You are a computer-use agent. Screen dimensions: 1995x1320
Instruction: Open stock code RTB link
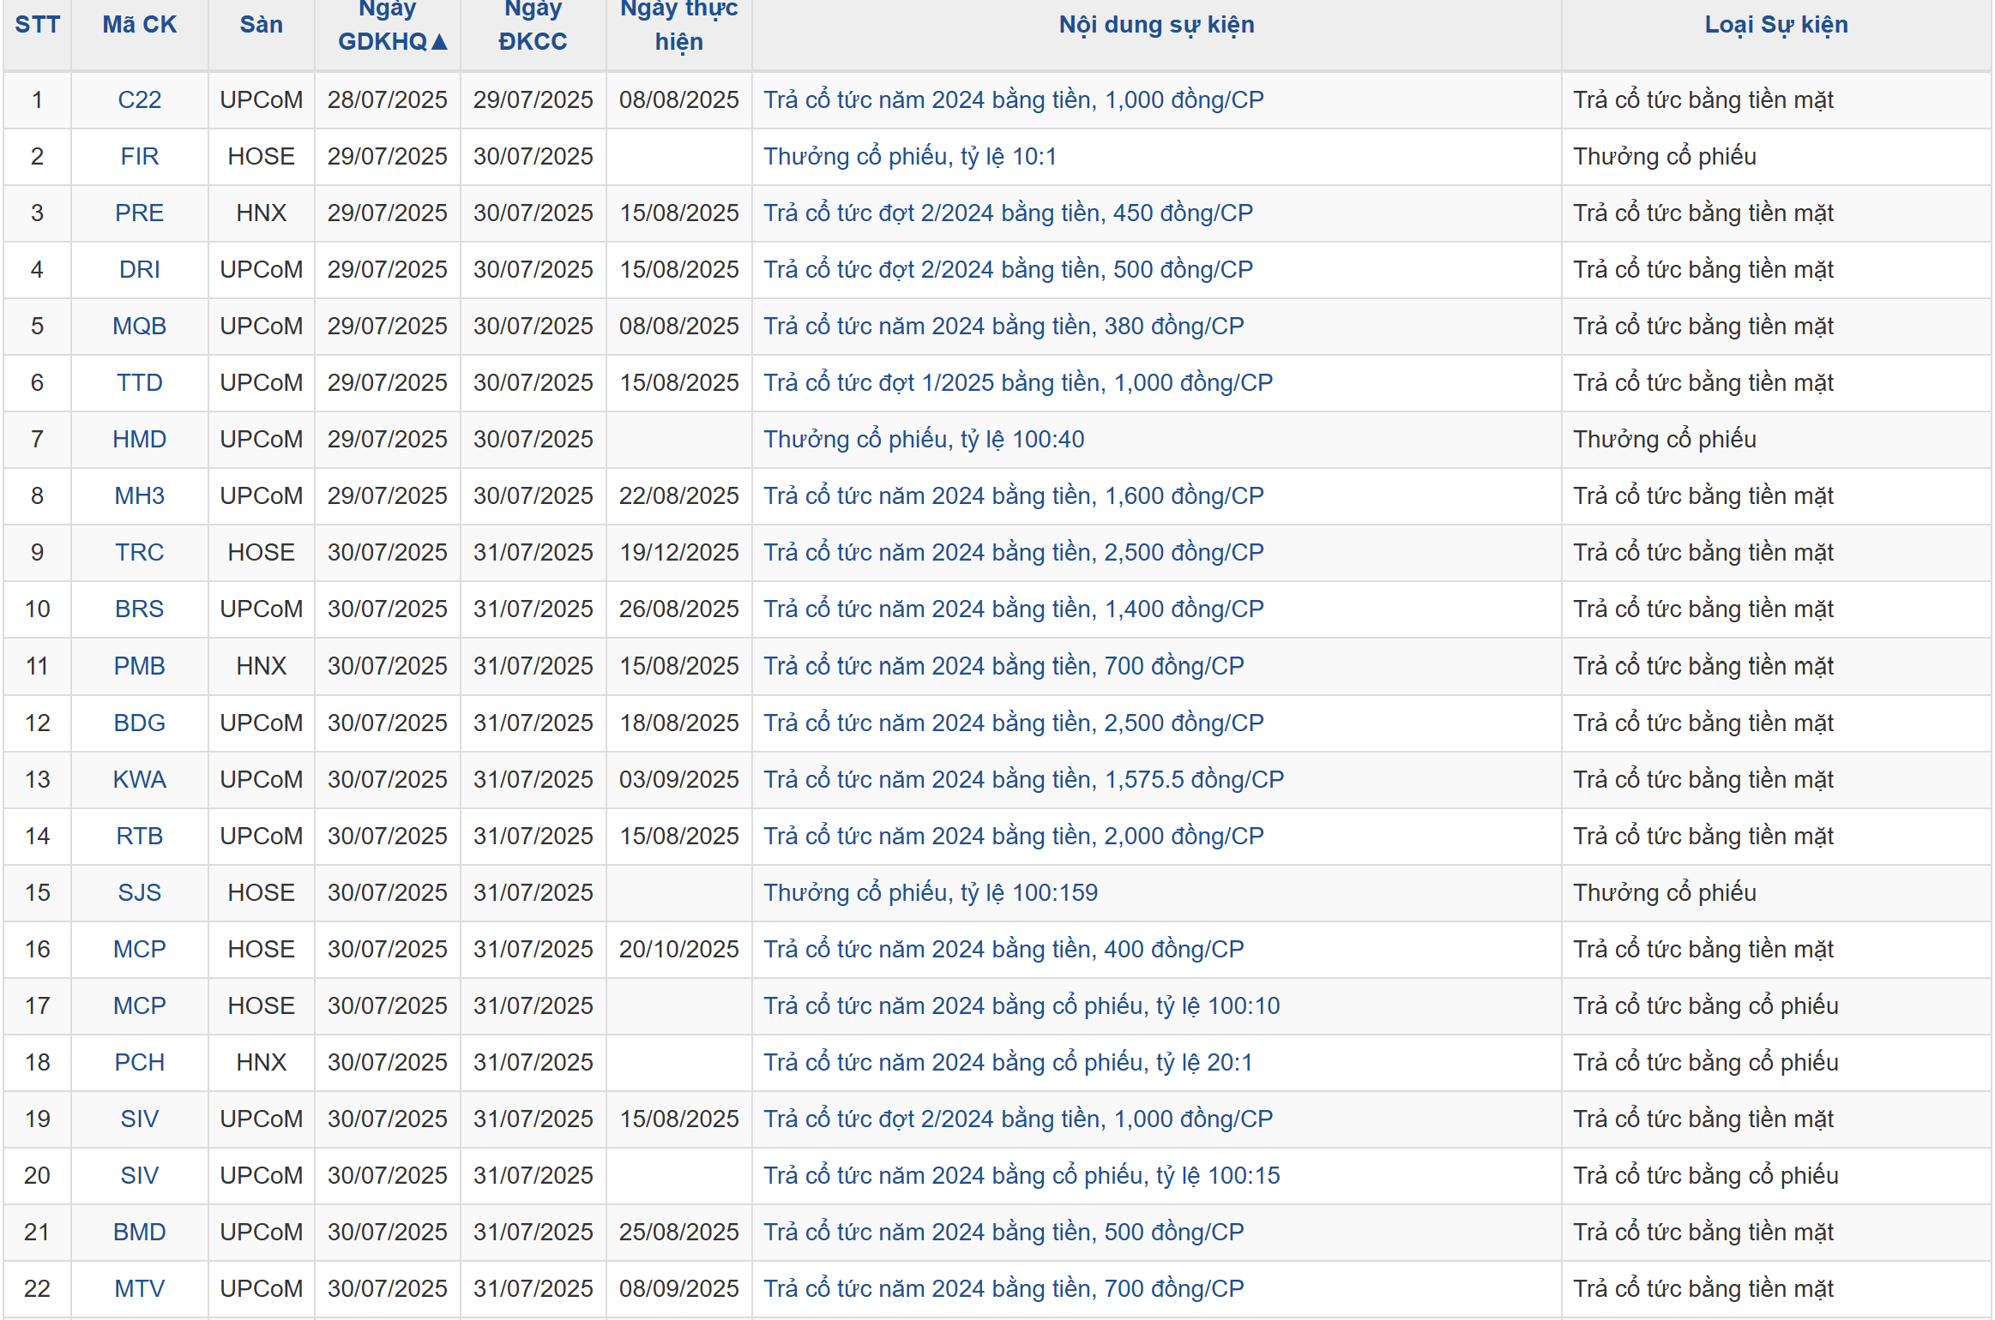(x=140, y=837)
